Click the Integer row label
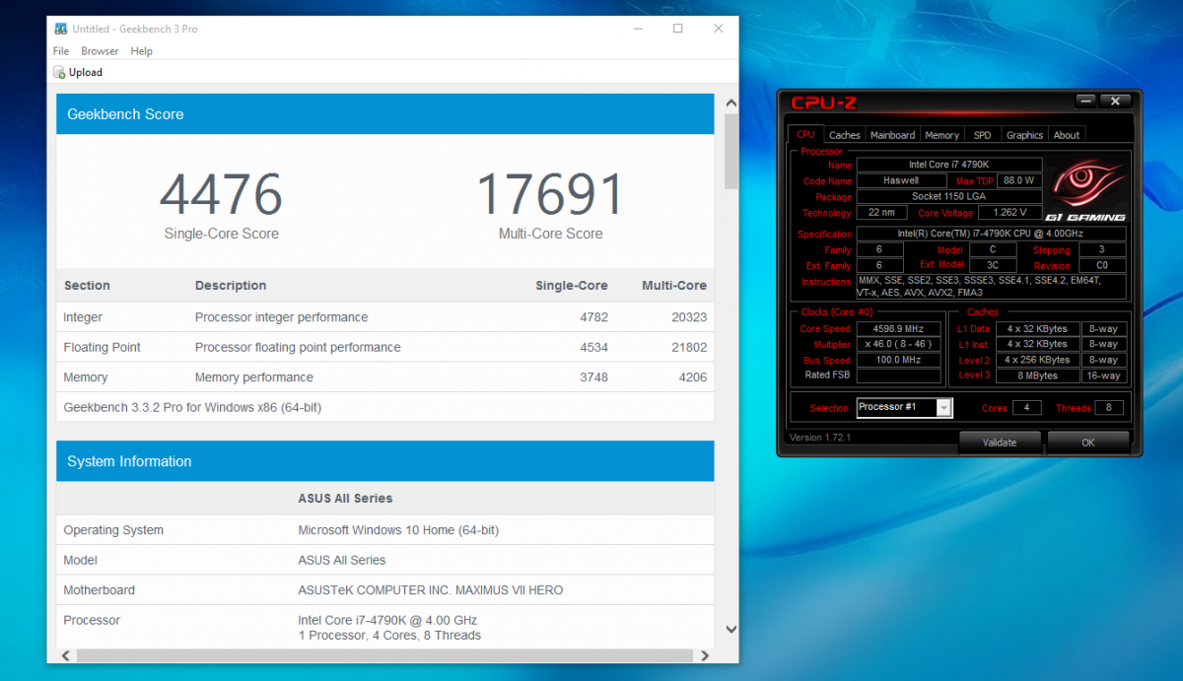Viewport: 1183px width, 681px height. point(83,317)
